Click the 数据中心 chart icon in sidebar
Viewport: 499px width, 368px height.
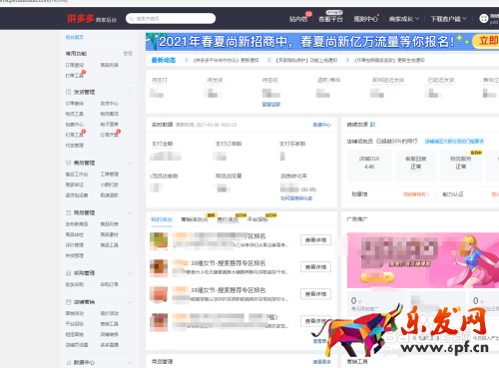click(x=69, y=362)
